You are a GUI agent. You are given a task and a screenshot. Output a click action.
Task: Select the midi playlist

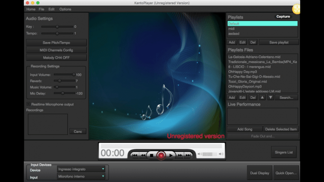[232, 29]
